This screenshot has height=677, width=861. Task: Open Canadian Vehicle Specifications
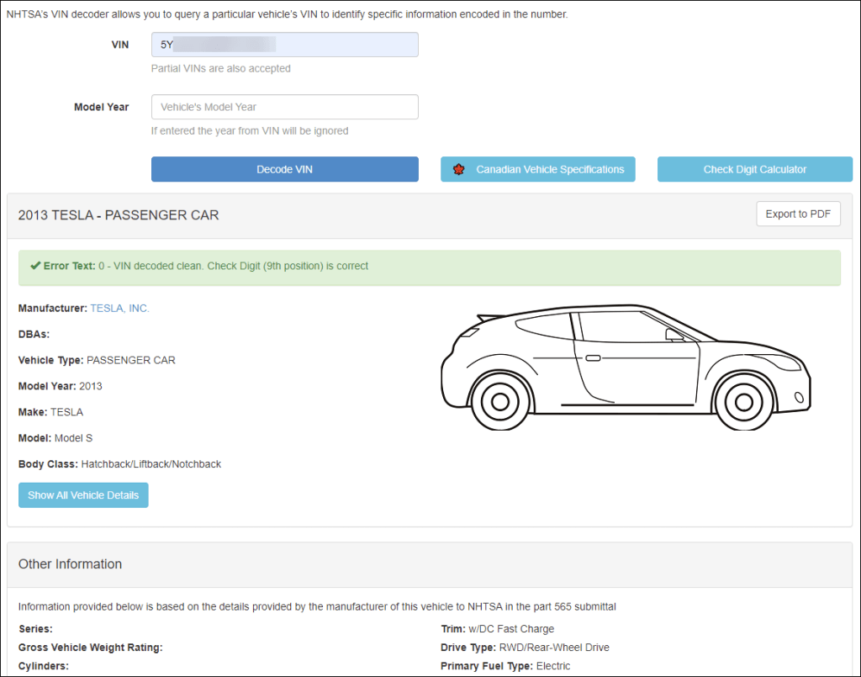pos(537,169)
